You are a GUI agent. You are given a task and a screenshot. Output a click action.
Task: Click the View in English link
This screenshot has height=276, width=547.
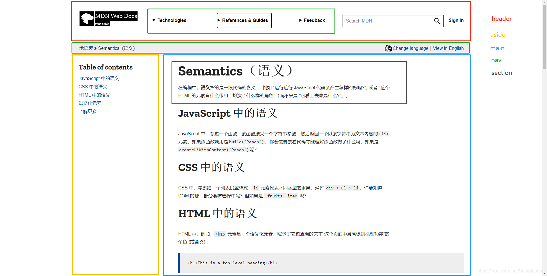[448, 48]
